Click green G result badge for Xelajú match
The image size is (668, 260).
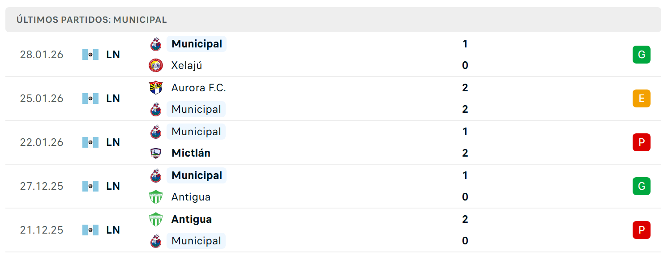pos(641,55)
